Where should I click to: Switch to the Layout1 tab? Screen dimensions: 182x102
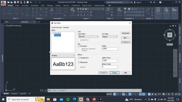tap(14, 93)
